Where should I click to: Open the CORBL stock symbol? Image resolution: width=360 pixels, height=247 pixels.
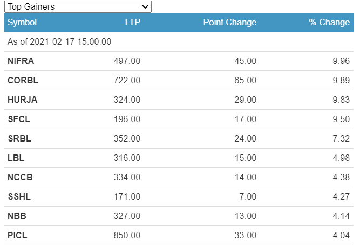(x=23, y=81)
